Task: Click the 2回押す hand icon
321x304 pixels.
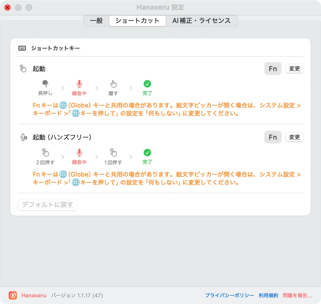Action: [45, 153]
